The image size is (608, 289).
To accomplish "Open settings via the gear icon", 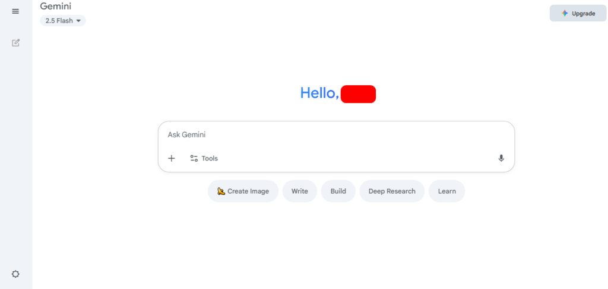I will [x=15, y=274].
